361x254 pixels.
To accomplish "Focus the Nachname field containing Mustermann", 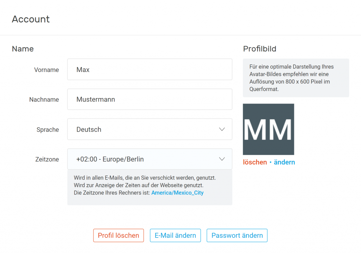I will [x=149, y=99].
